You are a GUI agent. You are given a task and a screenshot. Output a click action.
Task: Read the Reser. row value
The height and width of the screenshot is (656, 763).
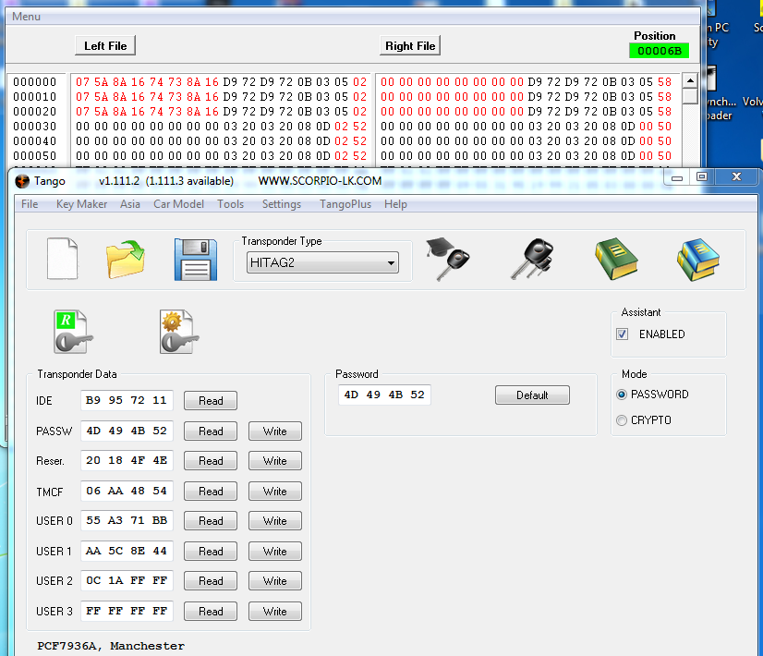click(211, 461)
